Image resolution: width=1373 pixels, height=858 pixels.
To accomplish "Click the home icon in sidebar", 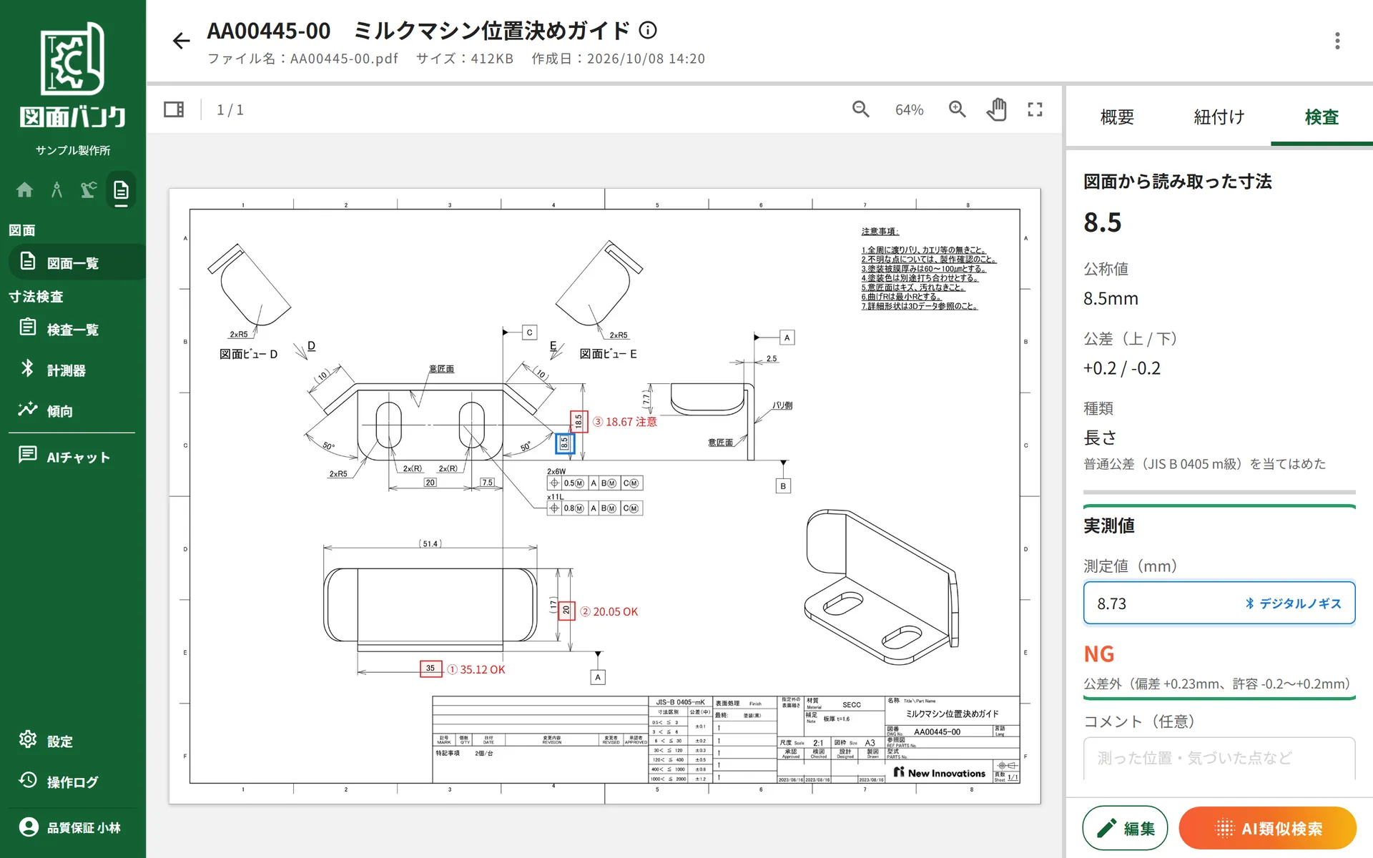I will point(25,190).
